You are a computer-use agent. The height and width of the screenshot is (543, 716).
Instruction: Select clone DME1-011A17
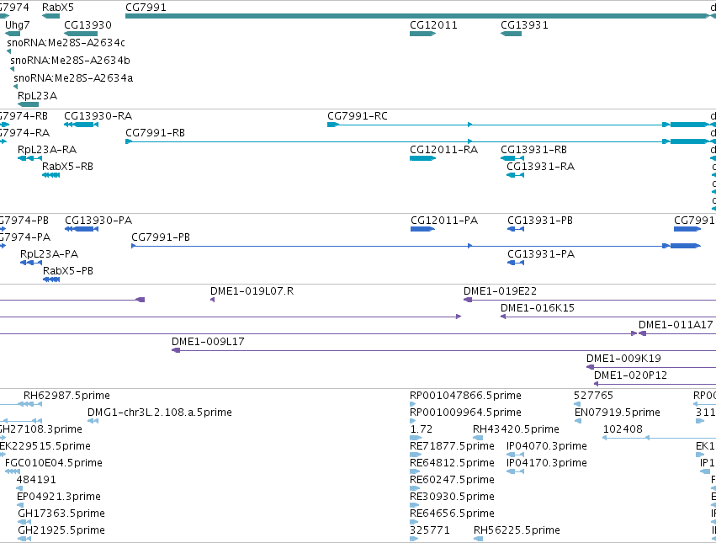click(x=677, y=333)
